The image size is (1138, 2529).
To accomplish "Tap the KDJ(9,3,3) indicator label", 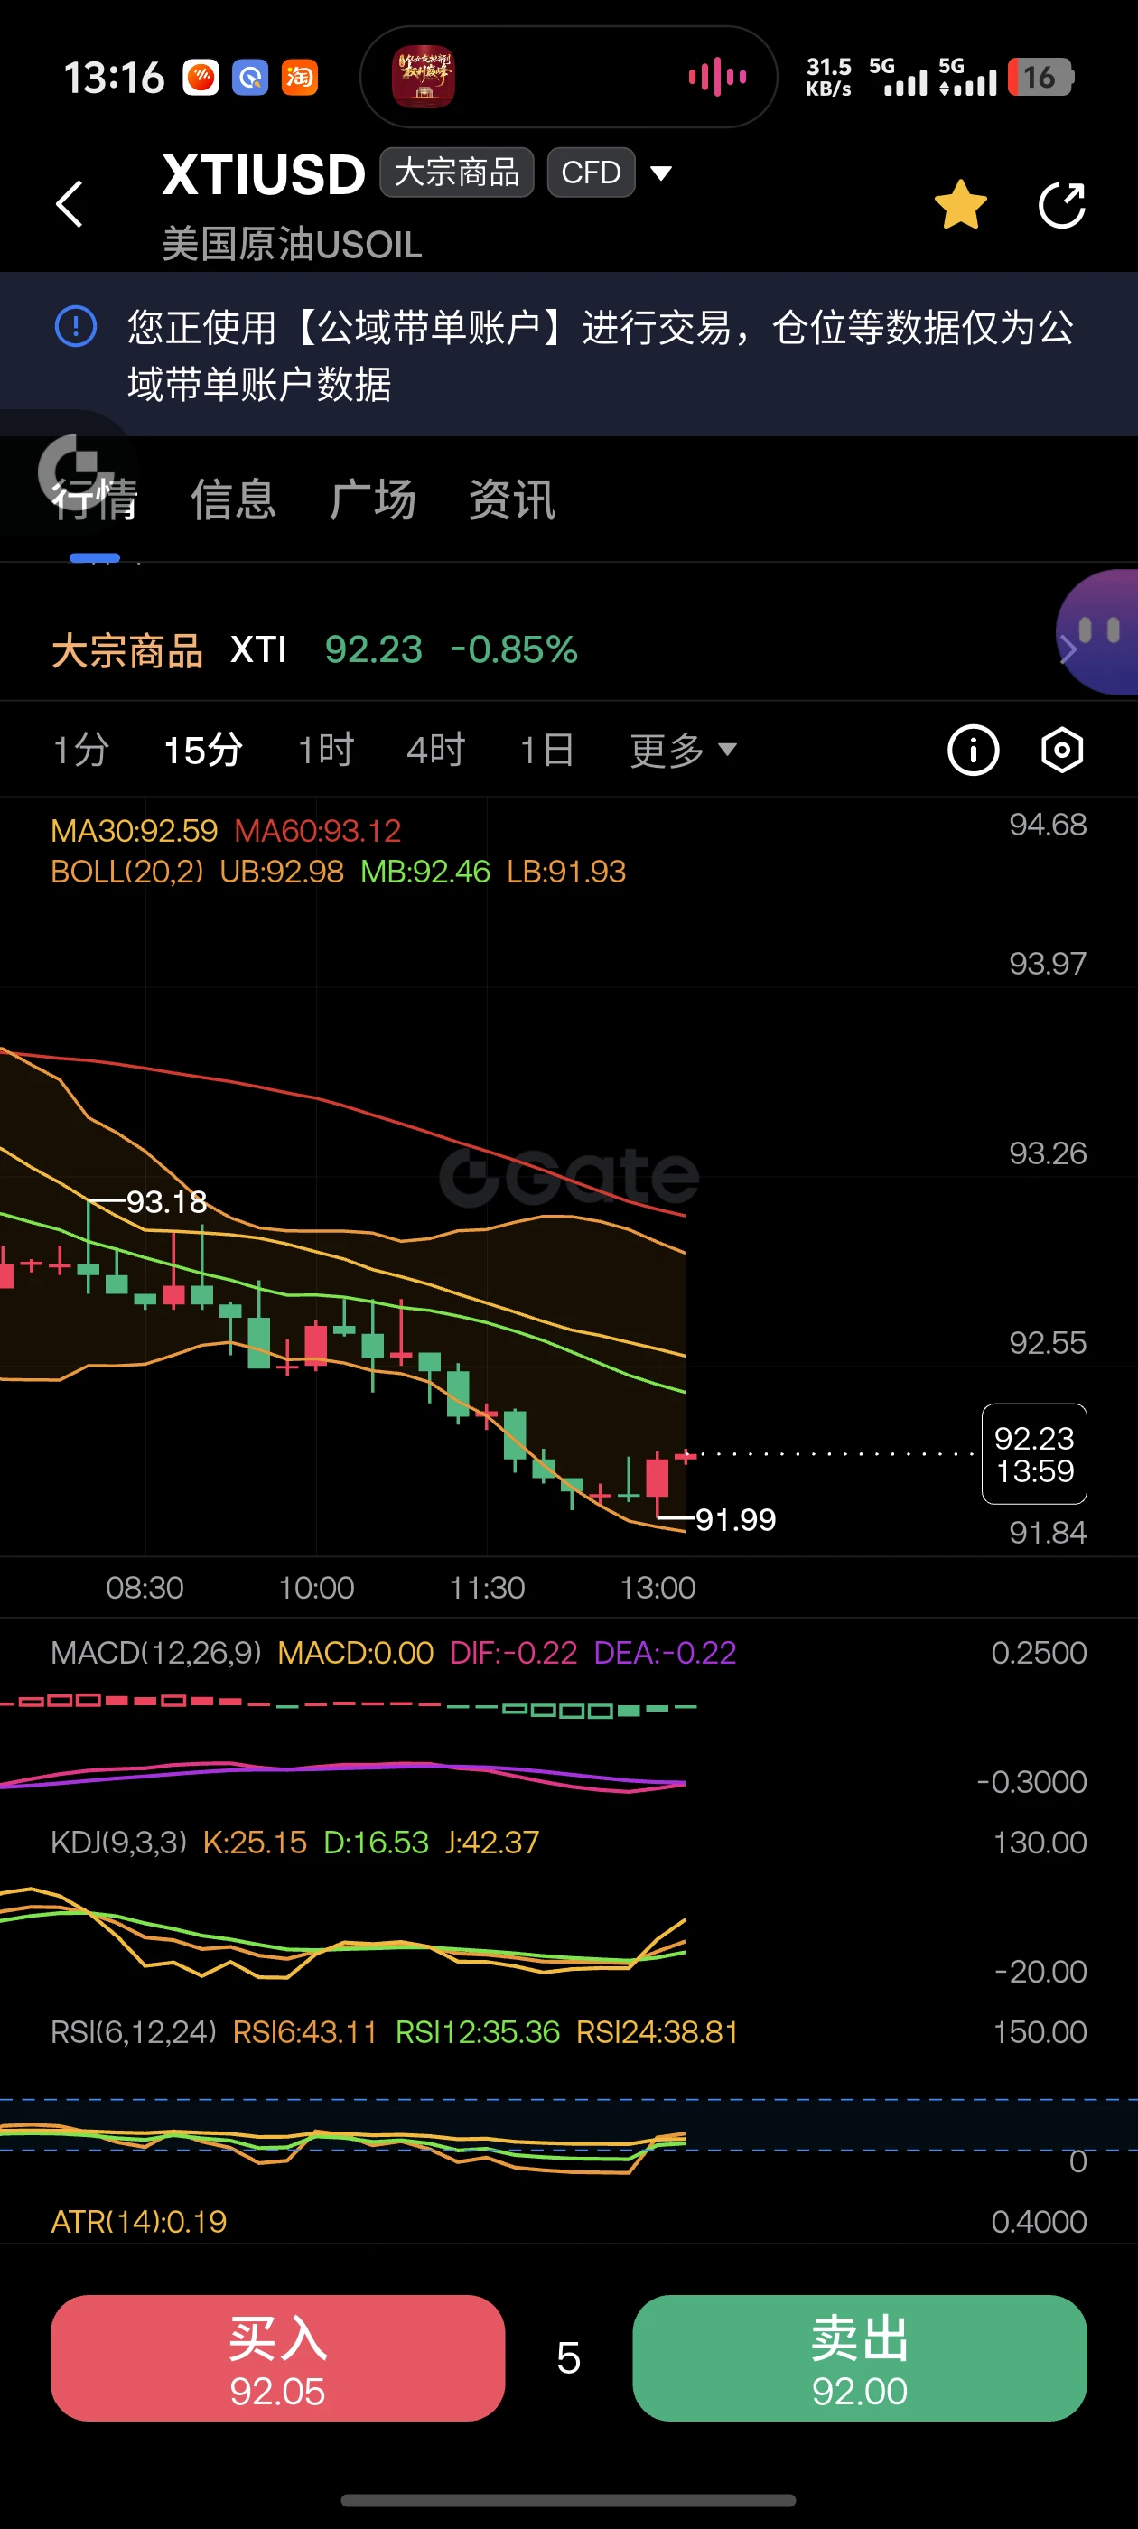I will 119,1843.
